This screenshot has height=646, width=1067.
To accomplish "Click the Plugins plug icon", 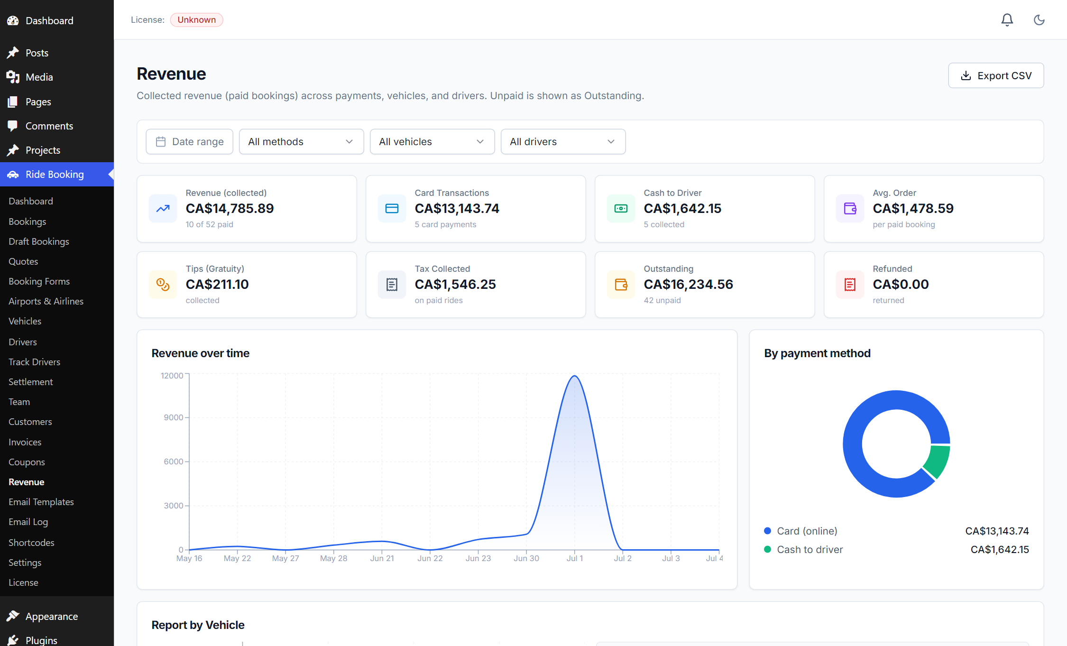I will [x=13, y=640].
